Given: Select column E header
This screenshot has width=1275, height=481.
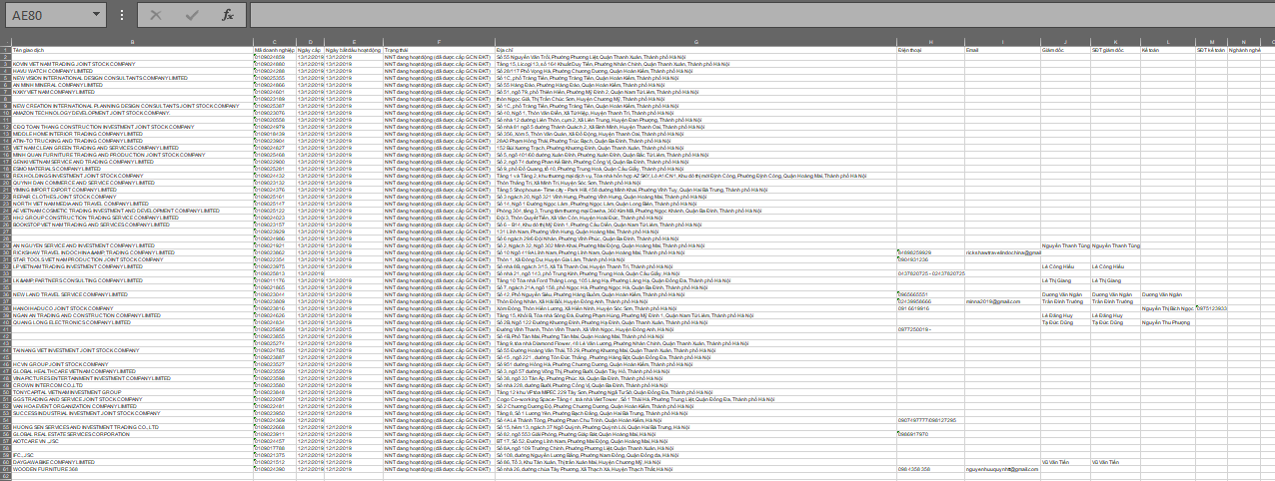Looking at the screenshot, I should [353, 42].
